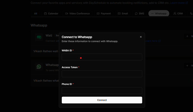193x112 pixels.
Task: Select the Calendar tab icon
Action: 45,13
